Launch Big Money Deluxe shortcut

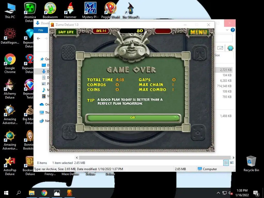[x=29, y=114]
